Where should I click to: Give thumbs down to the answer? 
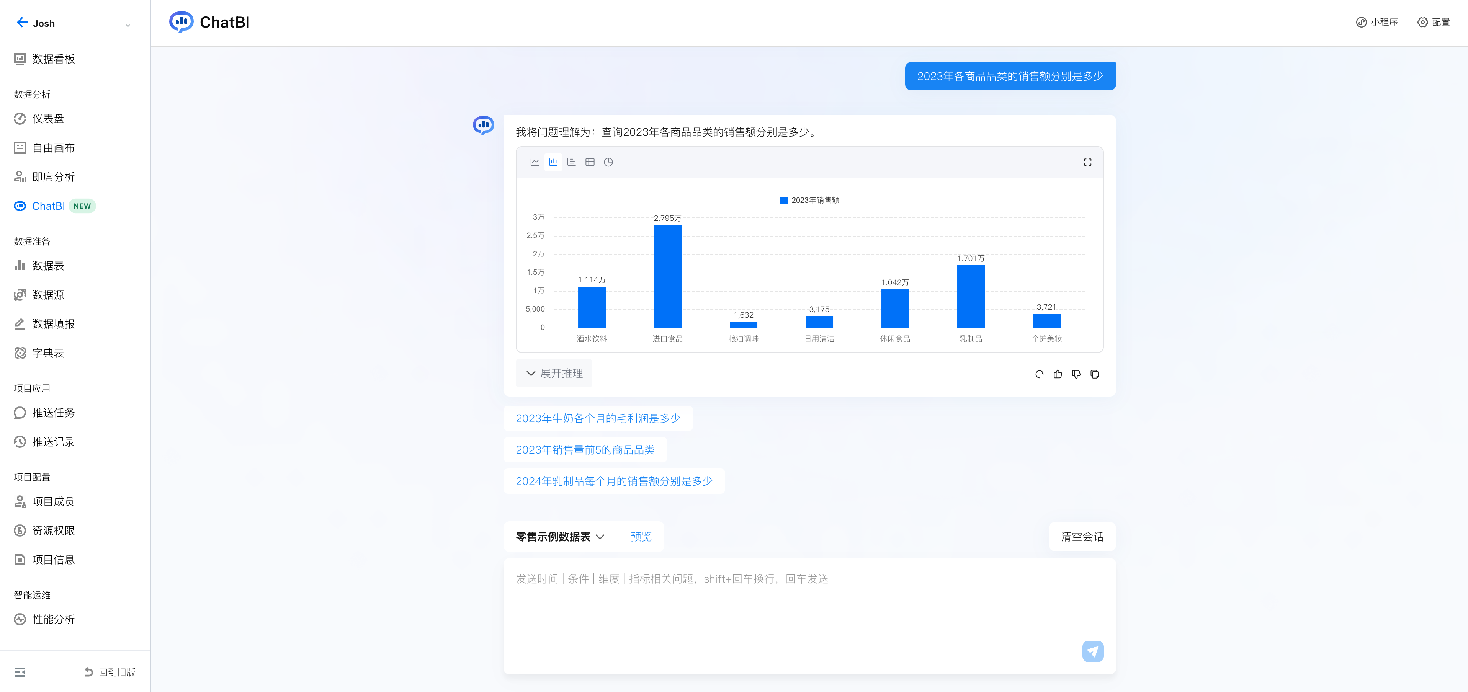click(1076, 374)
